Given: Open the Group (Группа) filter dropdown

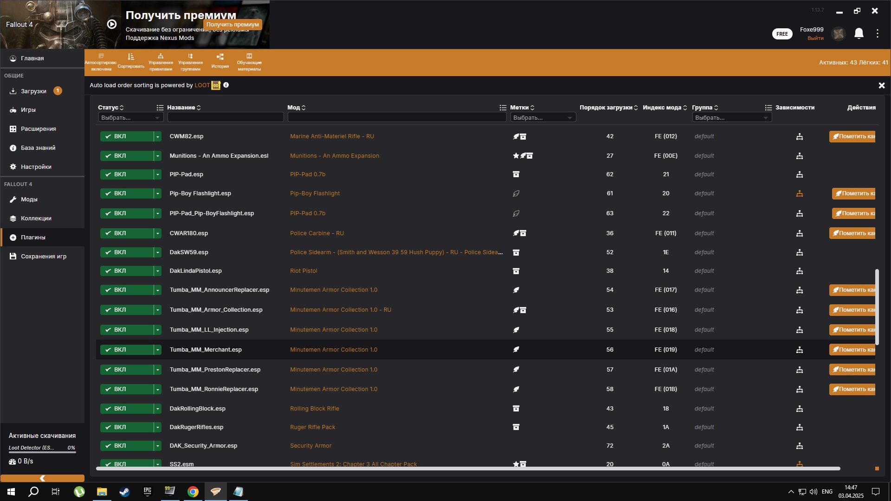Looking at the screenshot, I should 731,118.
